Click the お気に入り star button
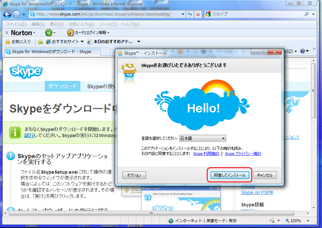 [18, 42]
